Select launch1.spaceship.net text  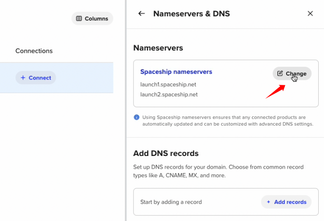(168, 84)
